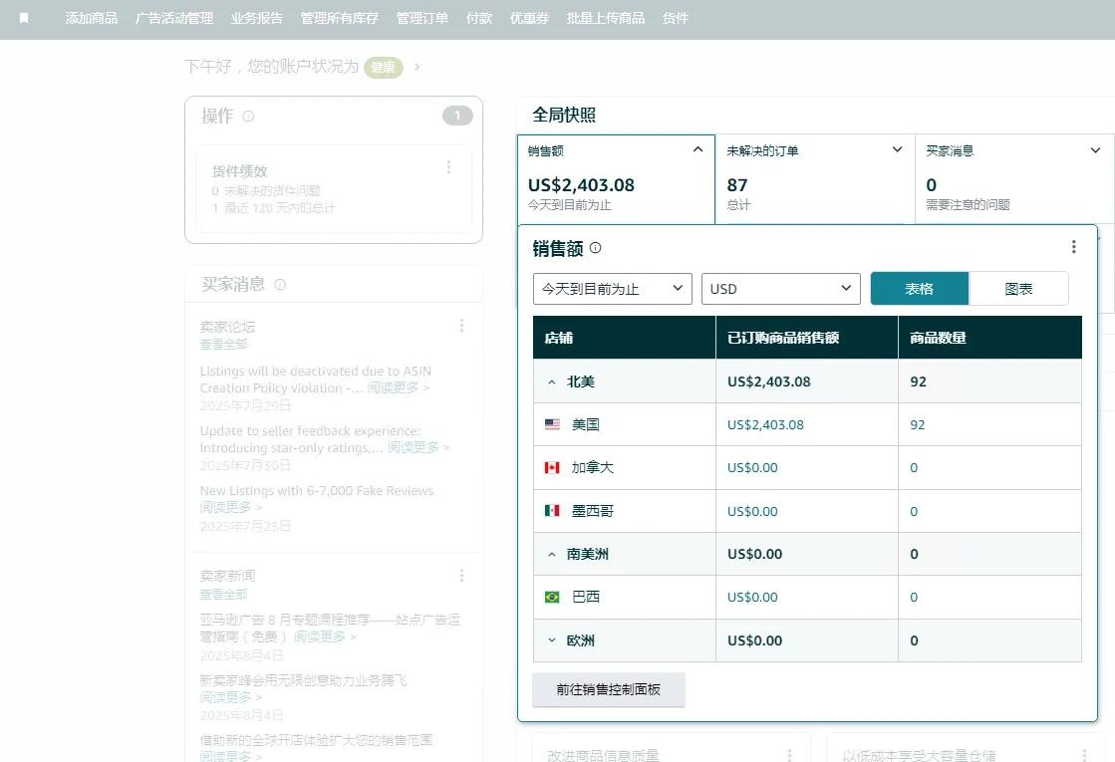Open 优惠券 menu item
The image size is (1115, 762).
pos(530,19)
